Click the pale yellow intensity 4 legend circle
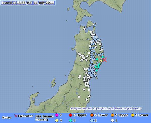This screenshot has height=123, width=151. point(57,120)
